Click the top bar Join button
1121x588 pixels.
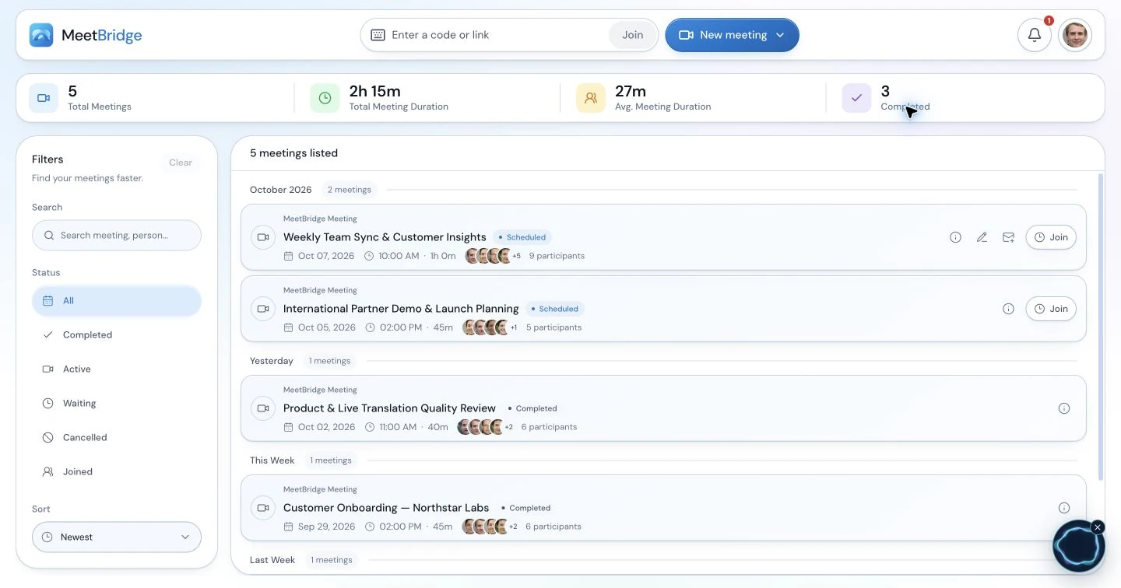[x=632, y=35]
